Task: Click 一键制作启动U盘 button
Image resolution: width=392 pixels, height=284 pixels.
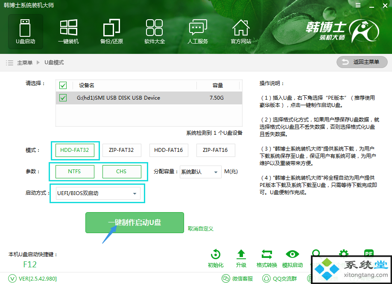Action: click(135, 223)
